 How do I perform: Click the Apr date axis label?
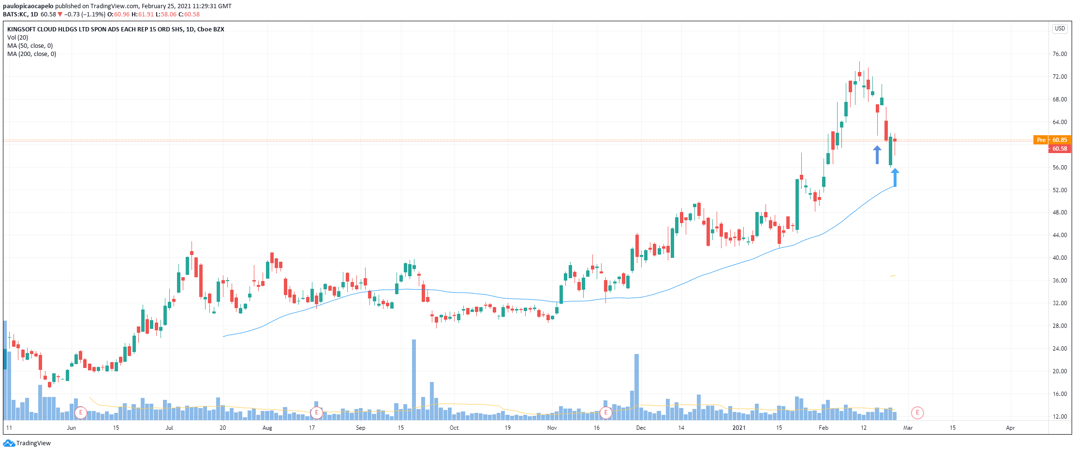tap(1010, 427)
